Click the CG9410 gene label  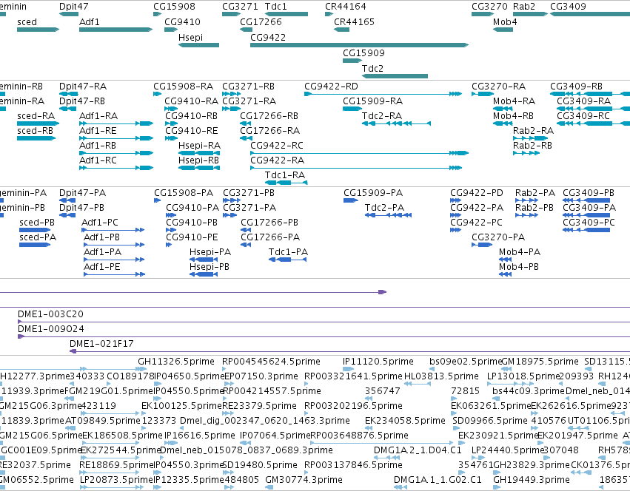click(x=182, y=22)
